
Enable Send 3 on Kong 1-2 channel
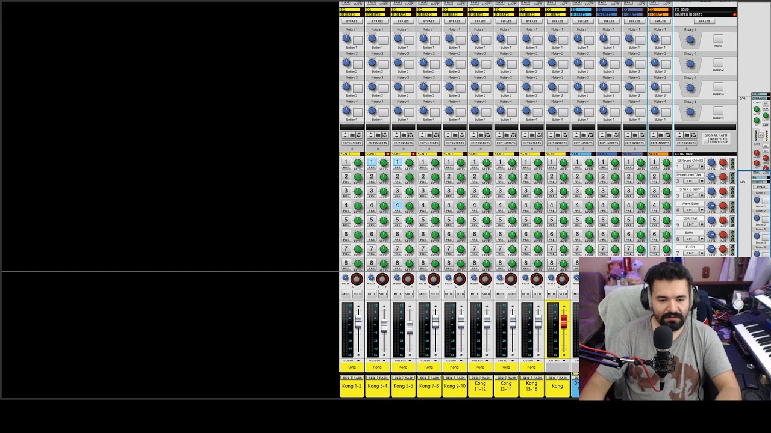346,191
